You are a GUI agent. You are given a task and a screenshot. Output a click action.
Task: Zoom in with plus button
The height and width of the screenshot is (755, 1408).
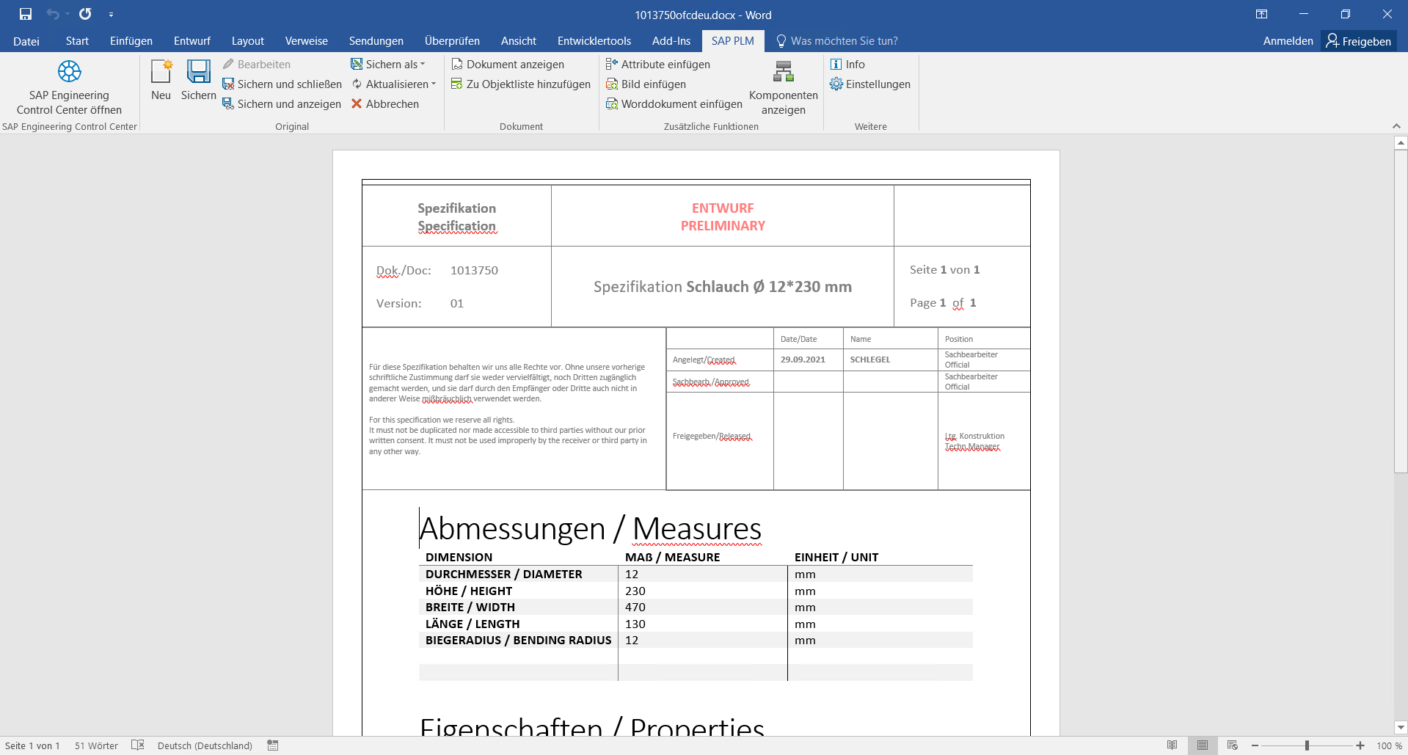(x=1360, y=745)
